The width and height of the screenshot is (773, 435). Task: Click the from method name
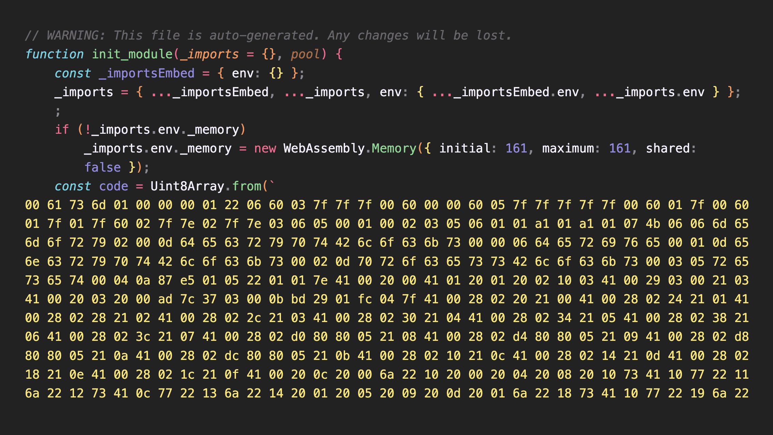click(247, 186)
